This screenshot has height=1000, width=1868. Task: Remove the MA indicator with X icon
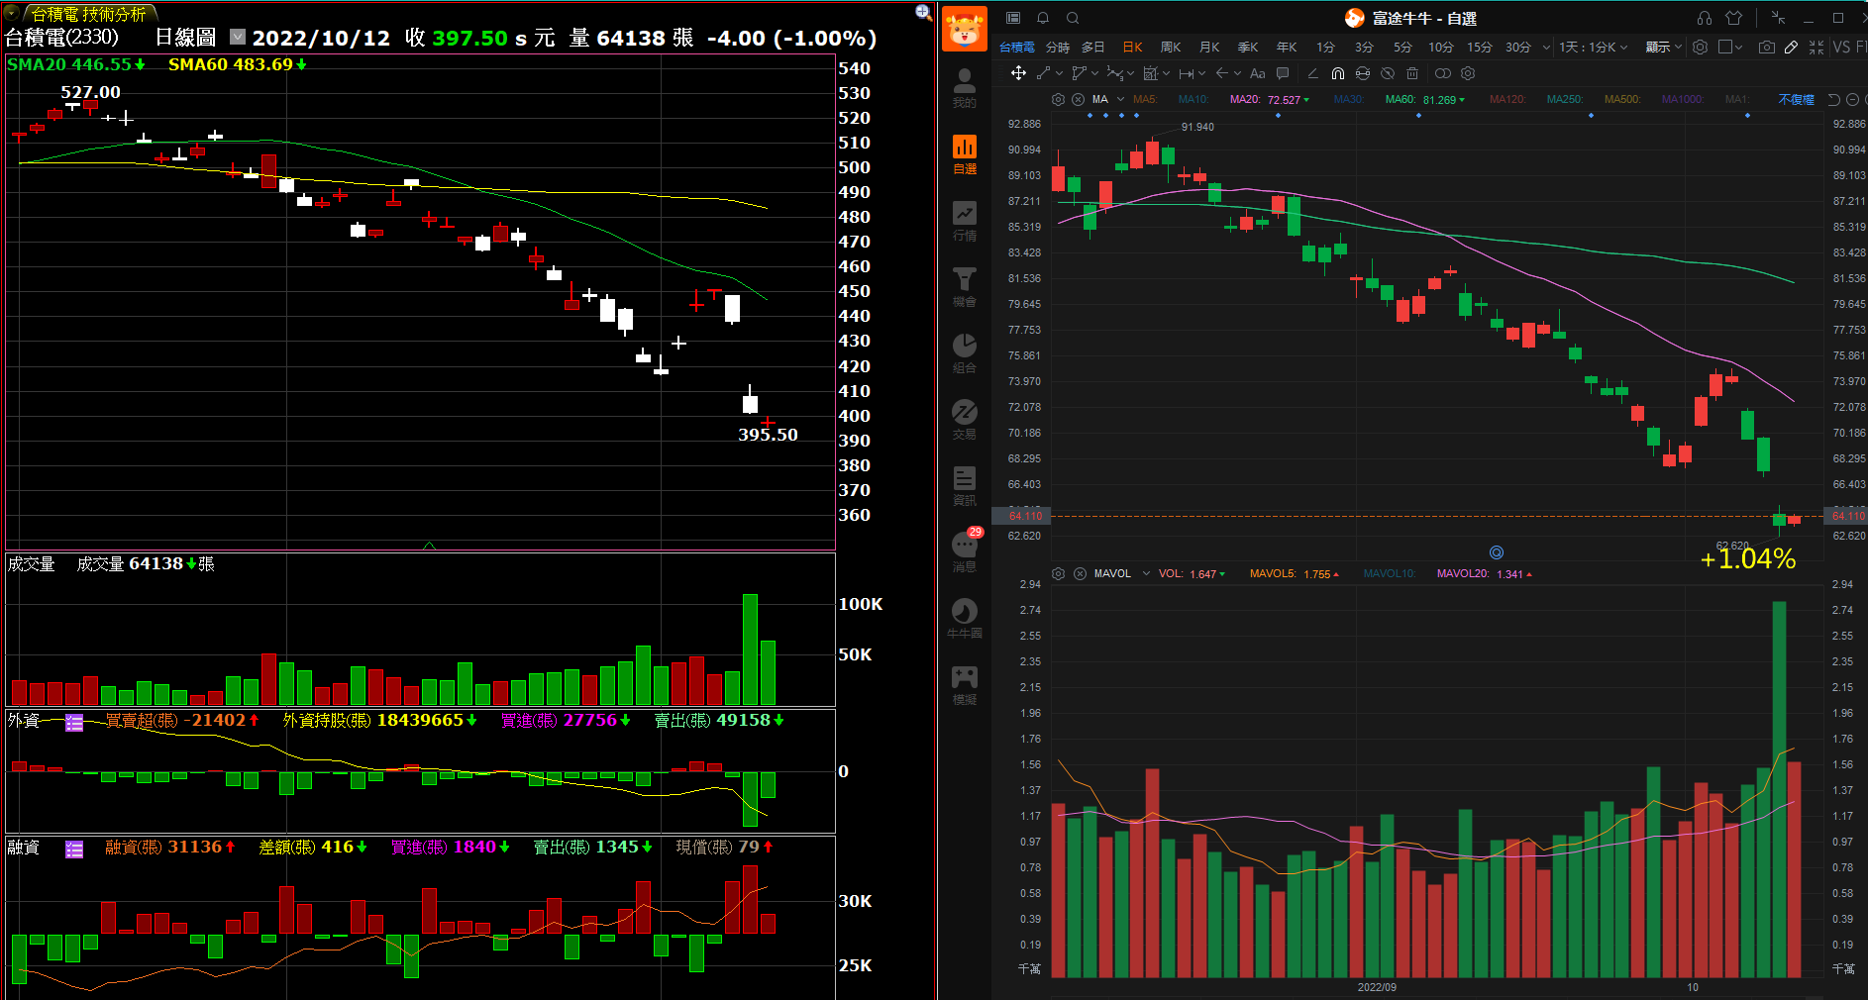click(x=1078, y=99)
